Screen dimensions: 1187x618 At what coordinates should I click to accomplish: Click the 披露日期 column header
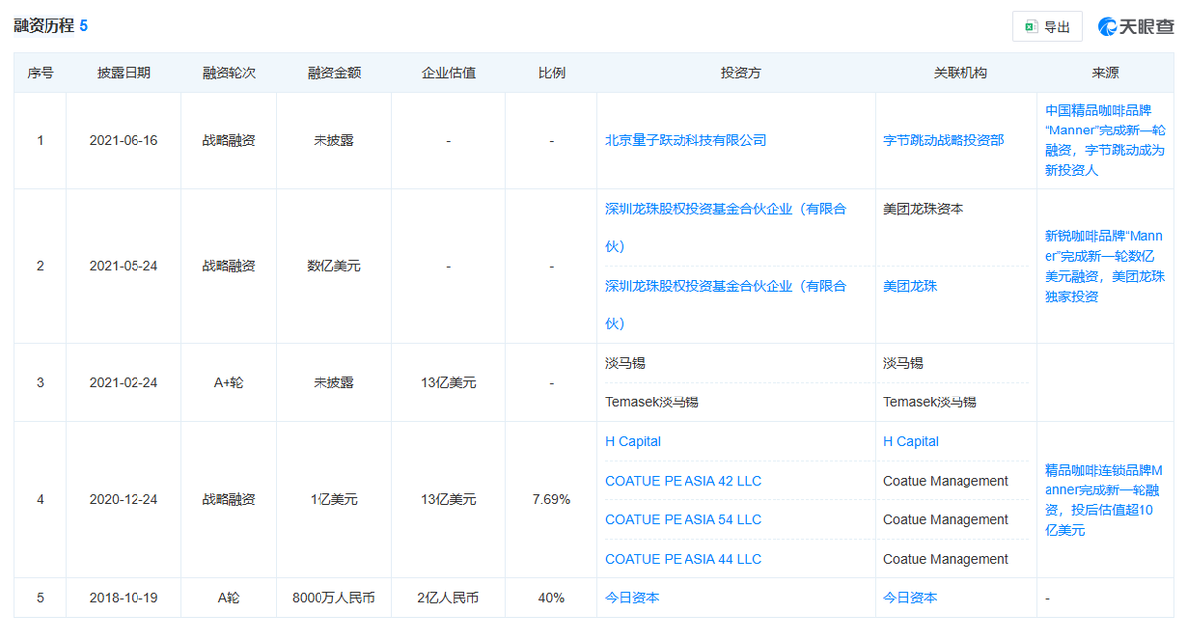tap(124, 73)
